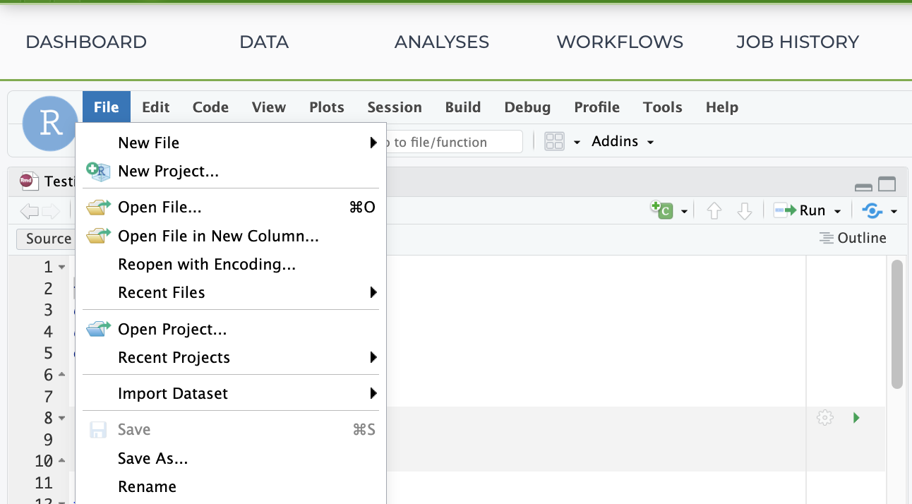Click the Open Project folder icon
This screenshot has width=912, height=504.
[99, 329]
